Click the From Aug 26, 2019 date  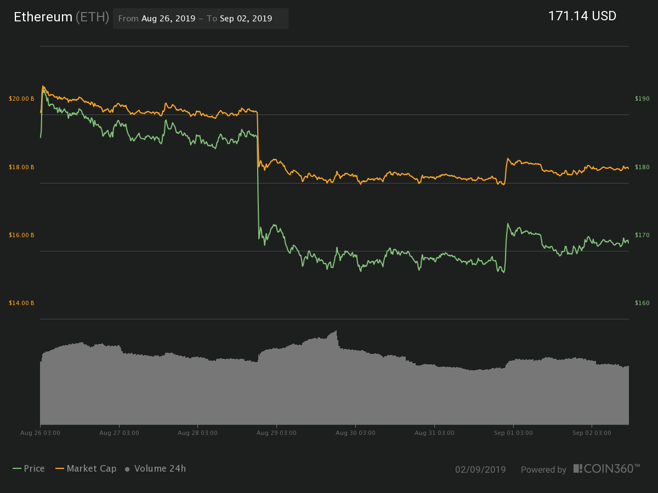(x=168, y=18)
